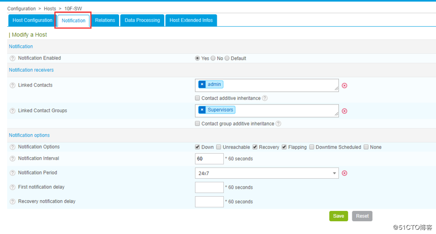Click the Modify a Host heading

point(29,35)
